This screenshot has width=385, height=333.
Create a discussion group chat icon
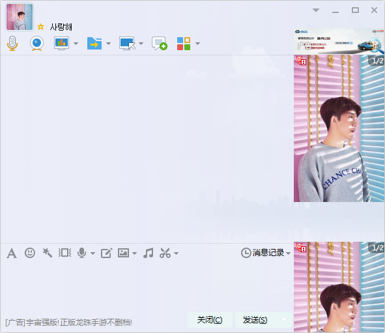(160, 44)
